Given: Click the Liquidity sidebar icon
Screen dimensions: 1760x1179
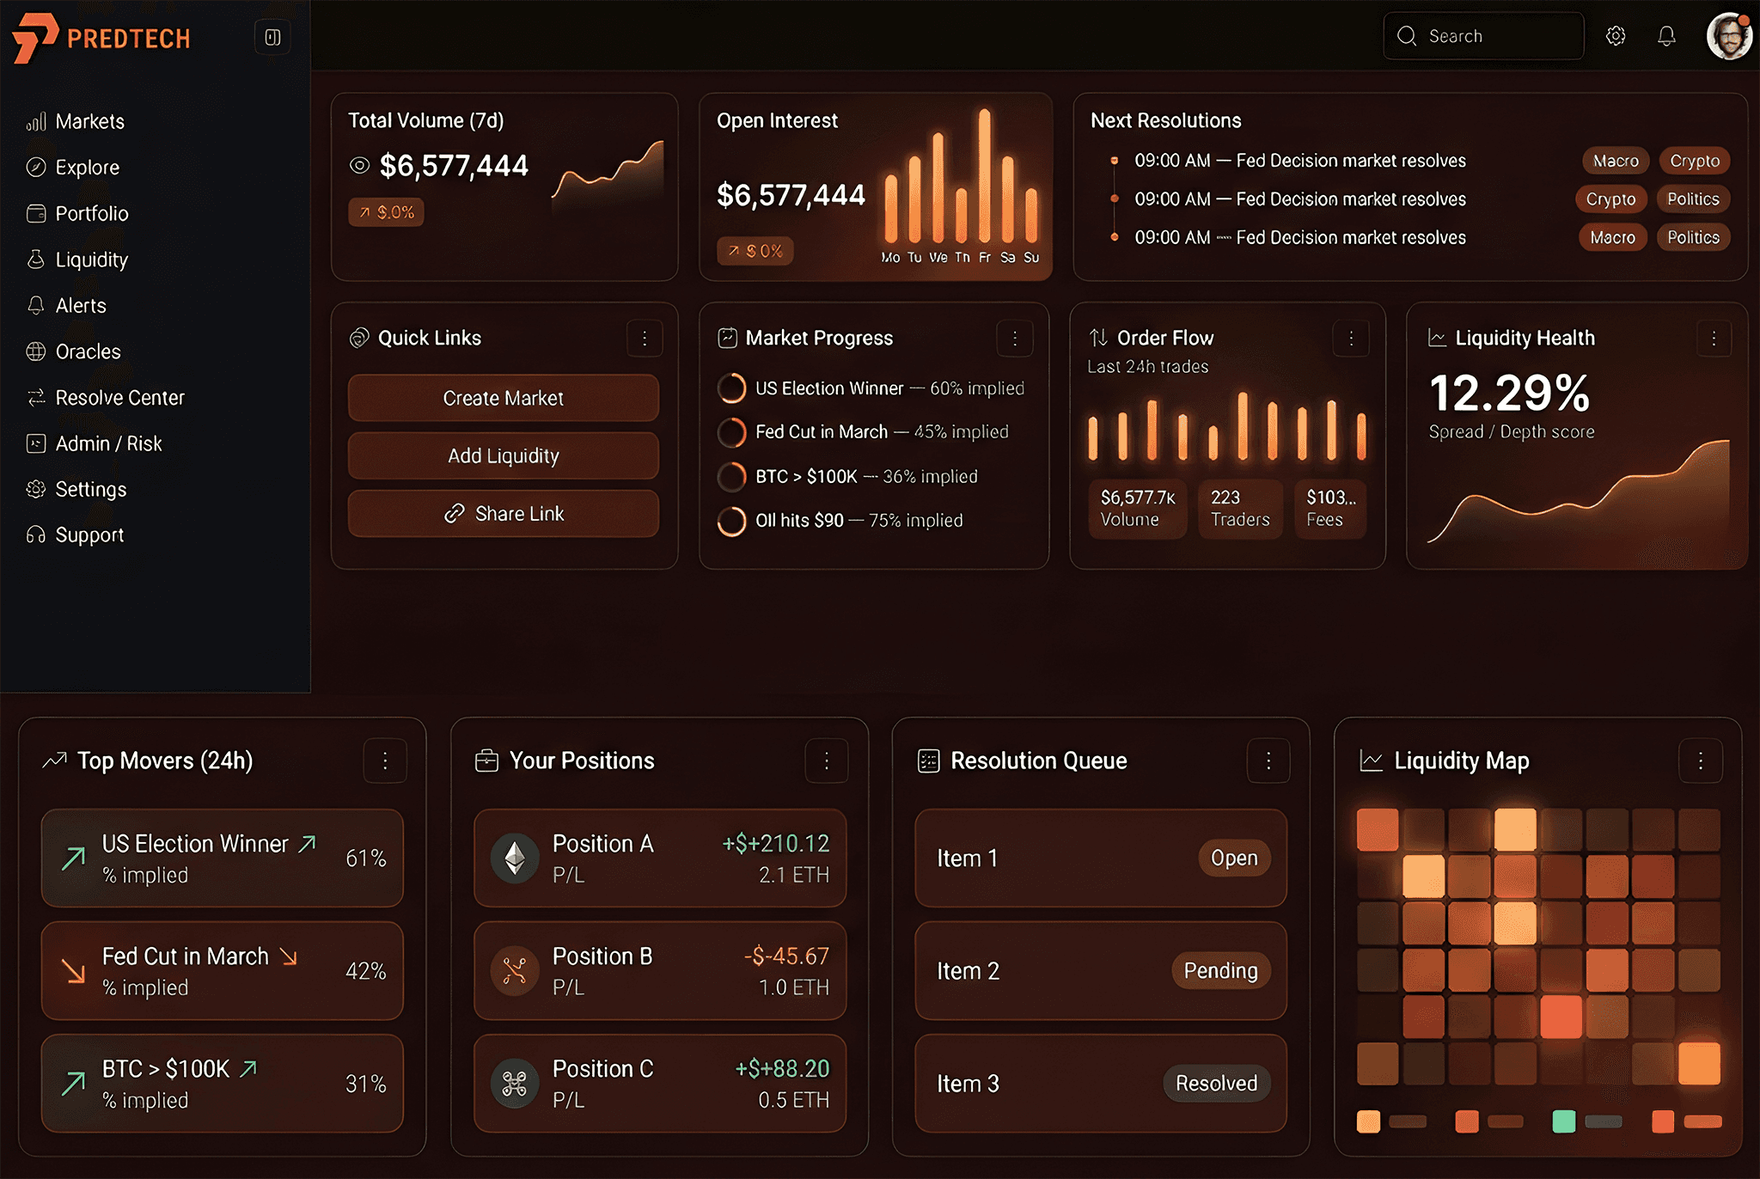Looking at the screenshot, I should coord(36,260).
